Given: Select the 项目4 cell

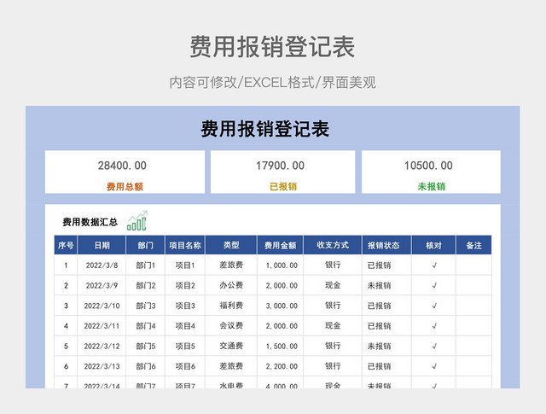Looking at the screenshot, I should (x=185, y=326).
